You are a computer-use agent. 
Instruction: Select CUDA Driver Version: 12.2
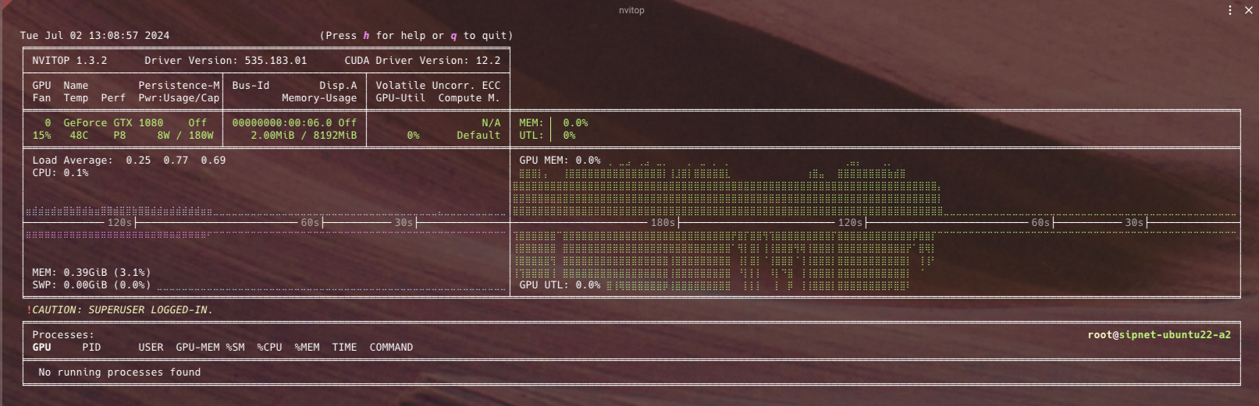(422, 61)
